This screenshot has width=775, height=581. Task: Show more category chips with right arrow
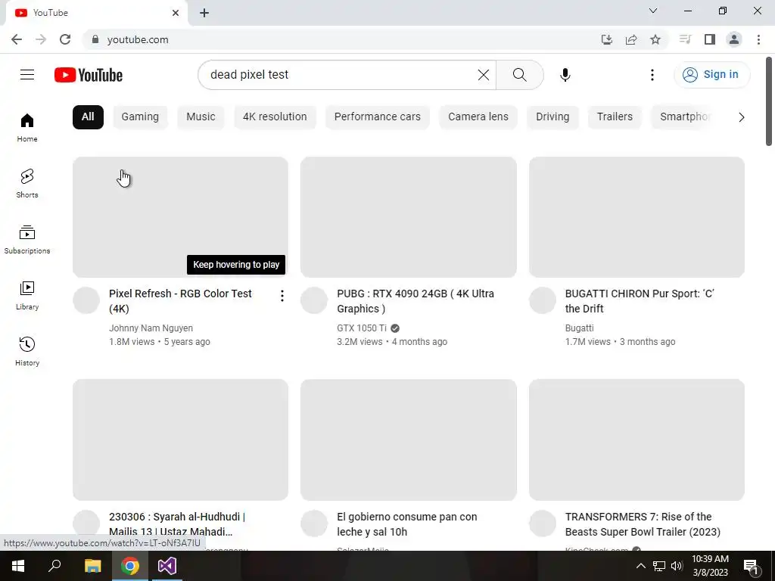[742, 117]
